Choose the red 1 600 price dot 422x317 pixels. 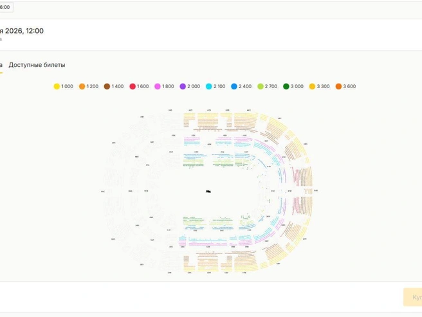(133, 86)
